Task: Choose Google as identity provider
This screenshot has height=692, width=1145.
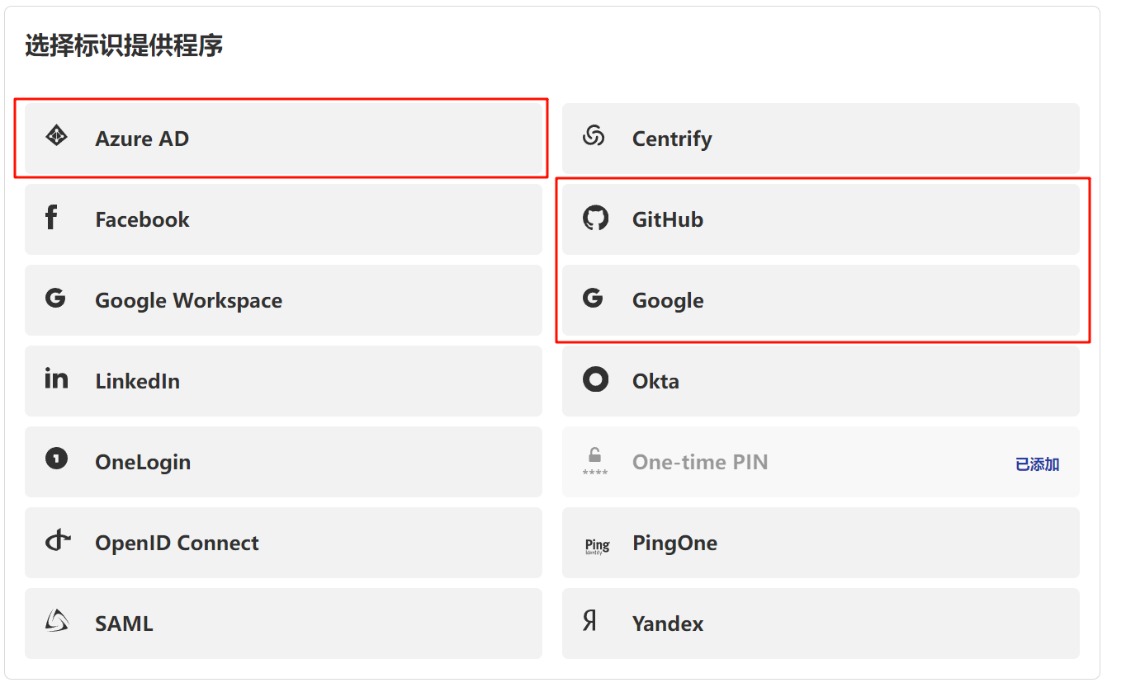Action: [668, 300]
